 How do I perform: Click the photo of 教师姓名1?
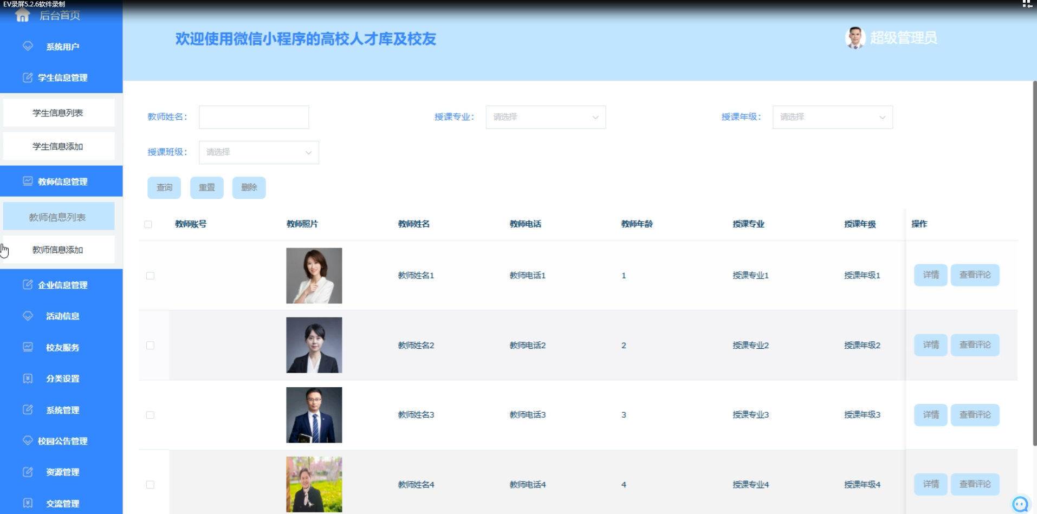point(314,276)
